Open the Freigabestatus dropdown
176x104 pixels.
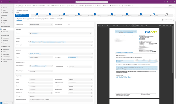(41, 24)
